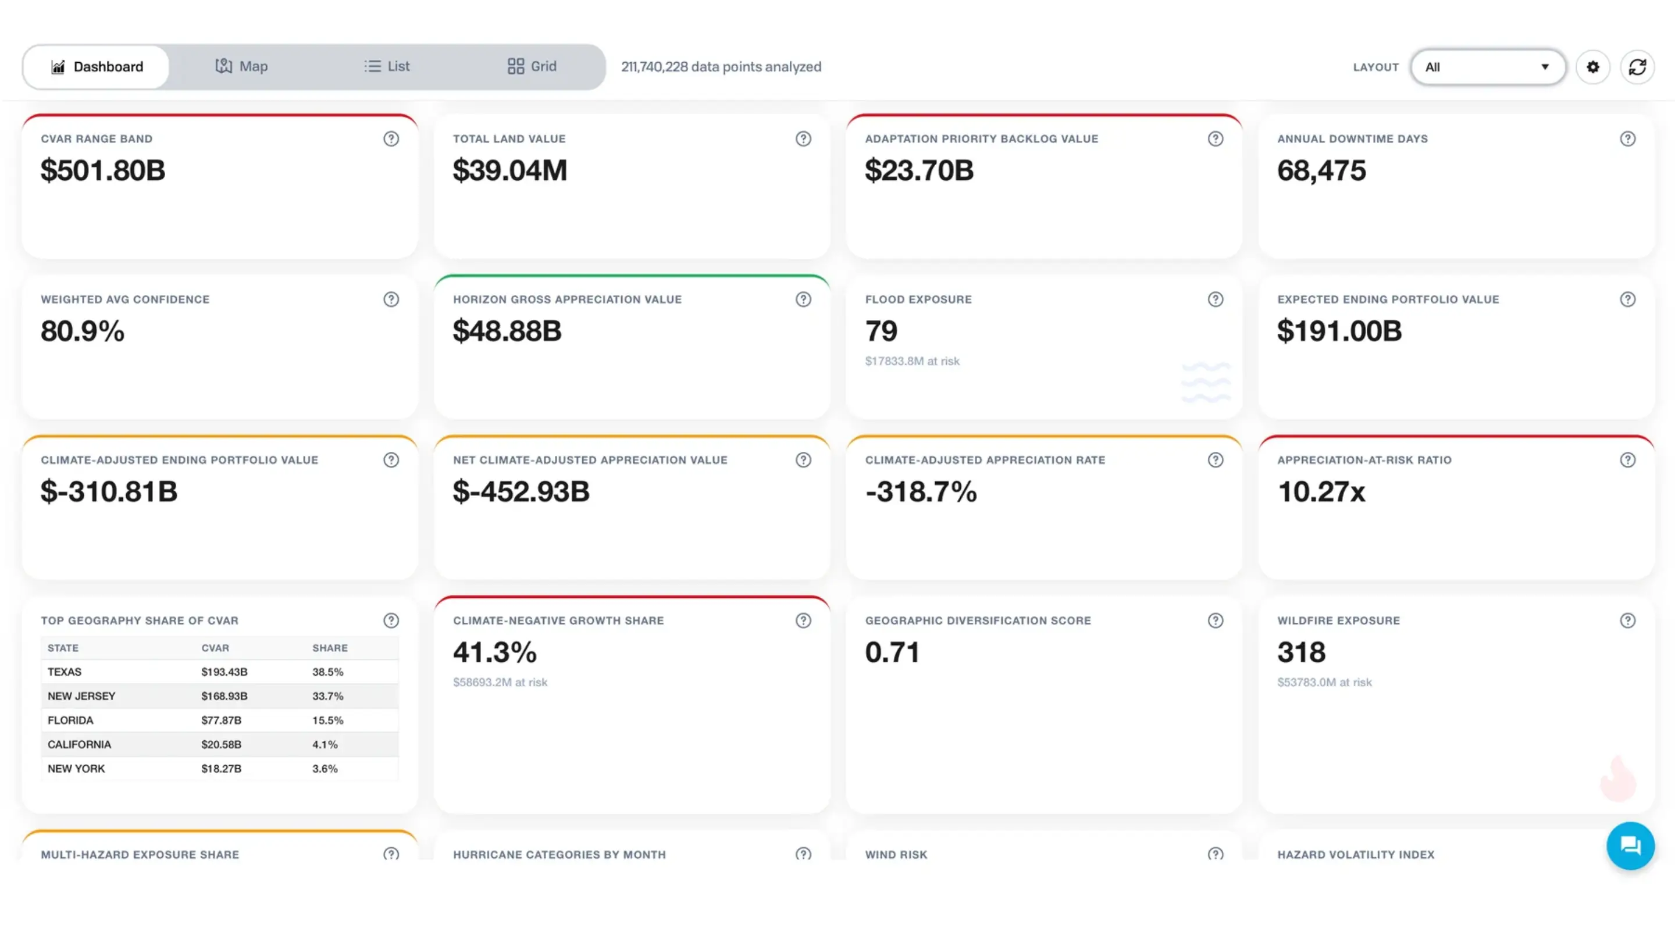The height and width of the screenshot is (942, 1675).
Task: Click the $17833.8M at risk flood text
Action: coord(911,361)
